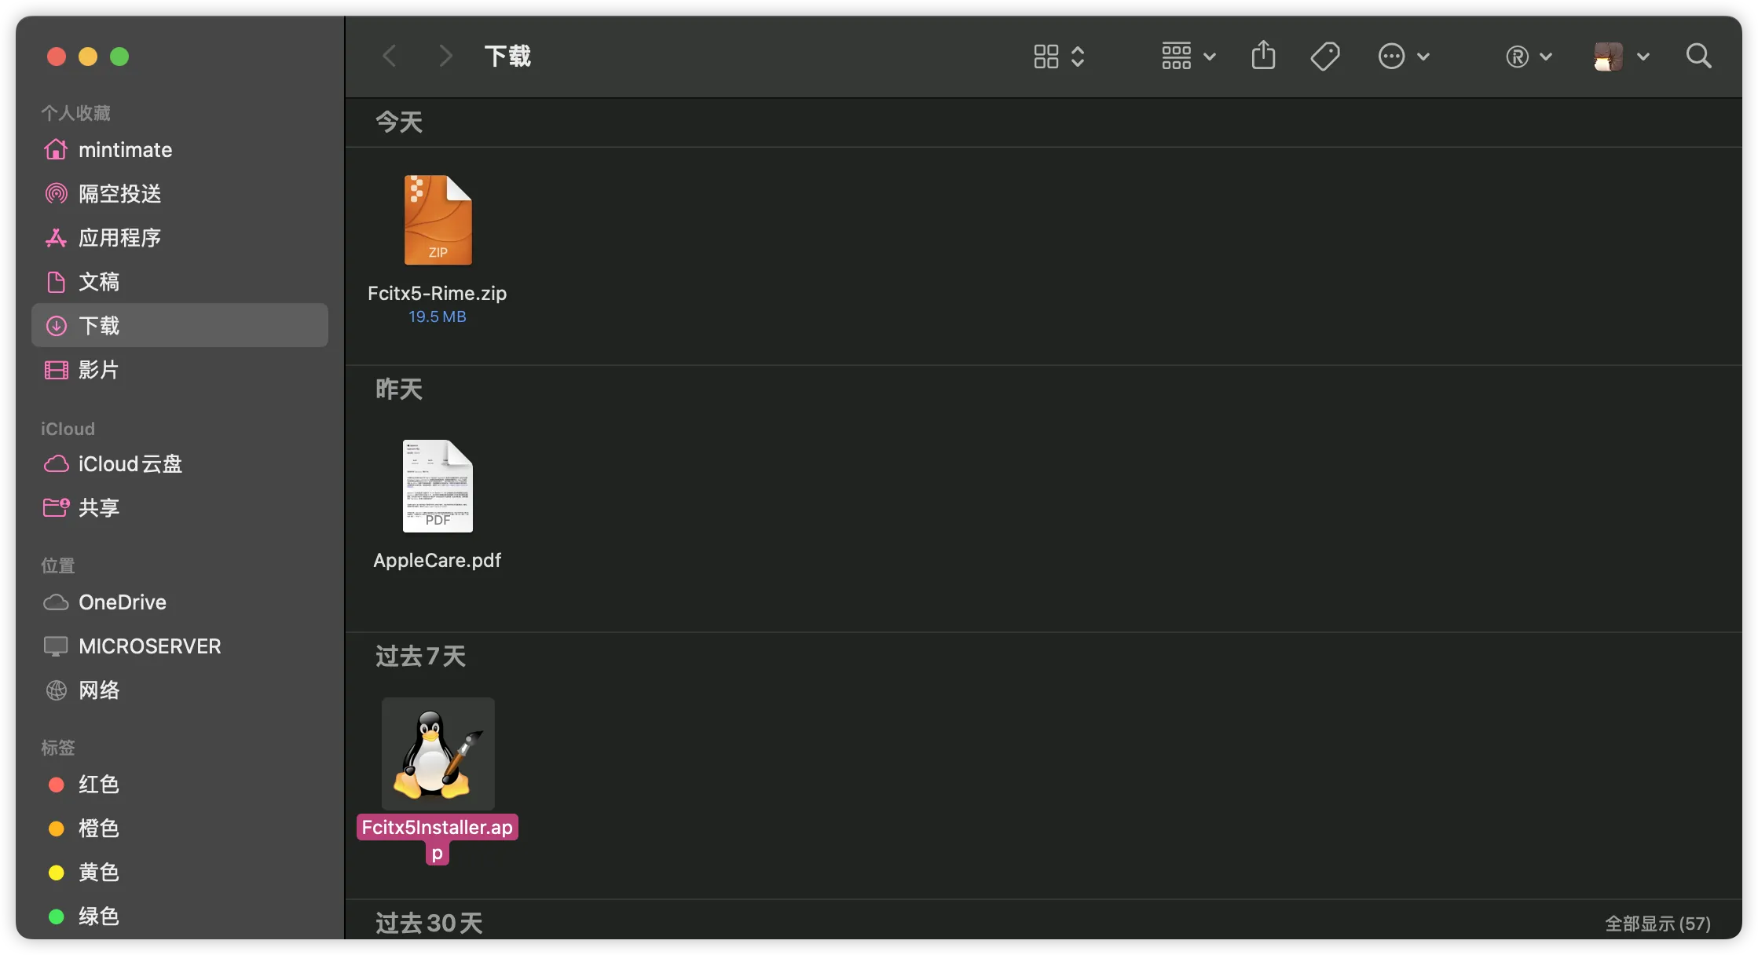The height and width of the screenshot is (955, 1758).
Task: Click the cloud icon beside OneDrive
Action: click(56, 602)
